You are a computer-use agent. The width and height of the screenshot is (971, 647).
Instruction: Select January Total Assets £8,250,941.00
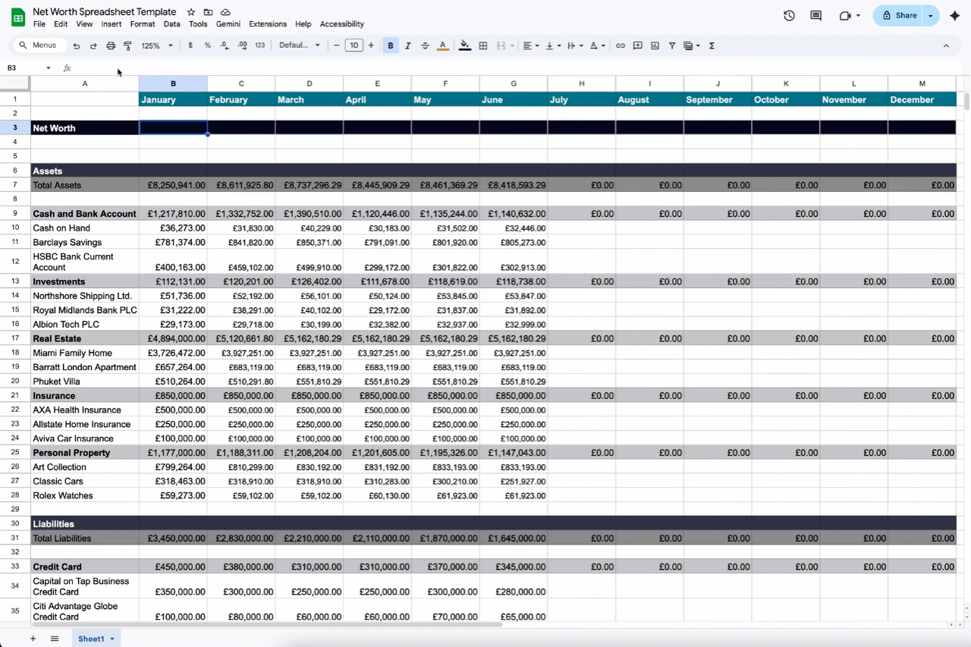click(x=173, y=185)
